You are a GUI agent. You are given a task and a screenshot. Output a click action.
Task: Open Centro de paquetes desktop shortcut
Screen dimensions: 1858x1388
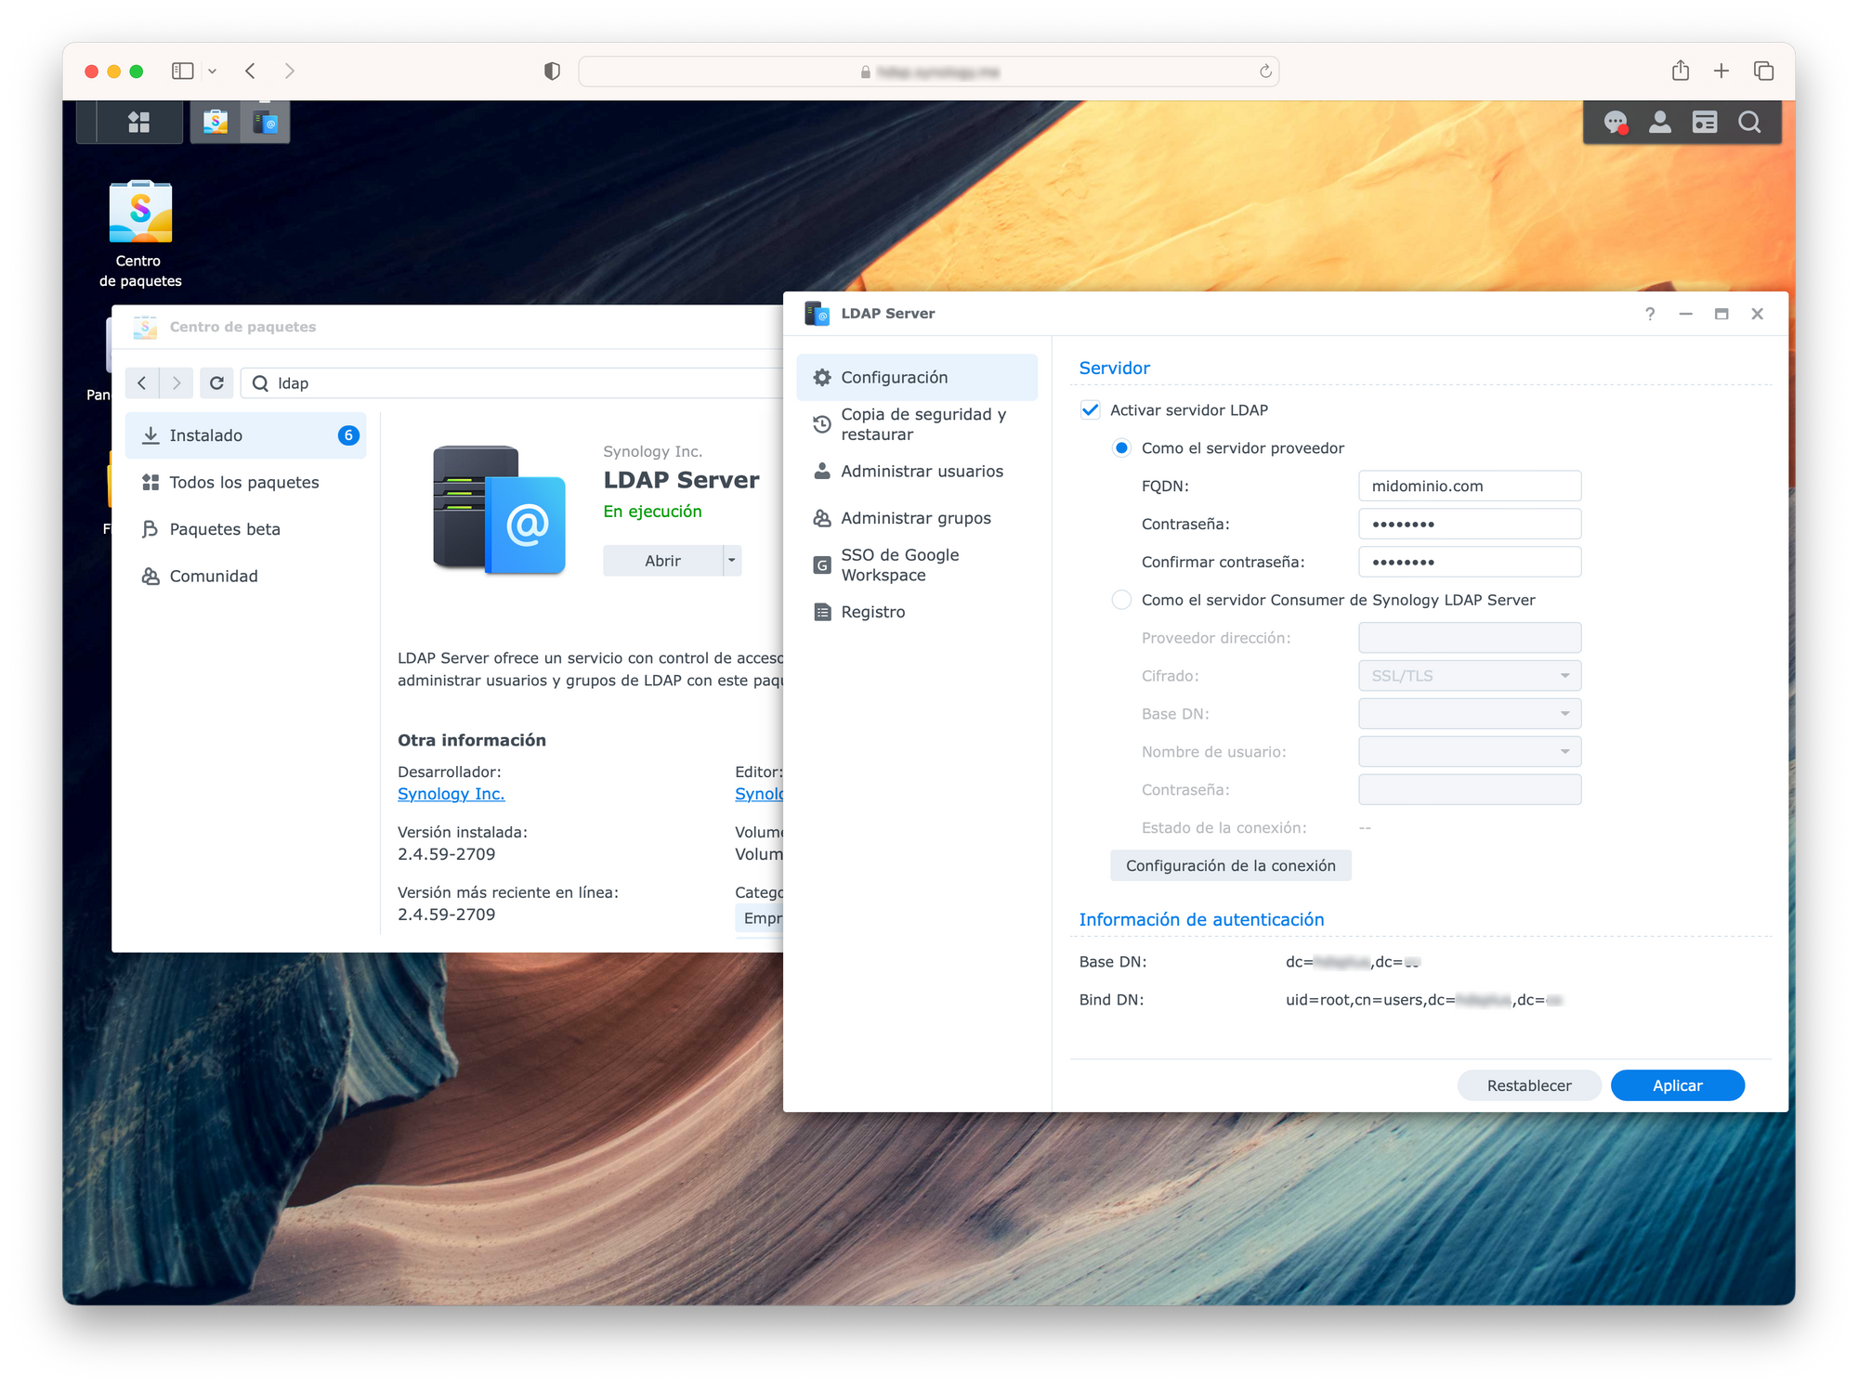140,234
